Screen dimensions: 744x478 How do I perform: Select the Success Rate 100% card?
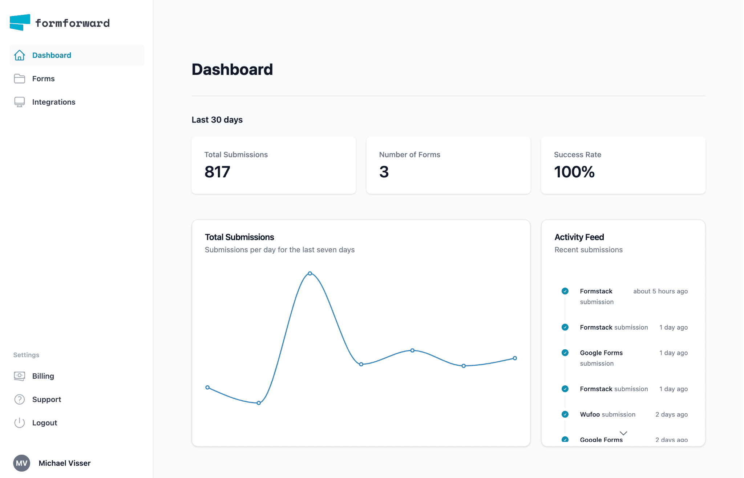click(623, 165)
